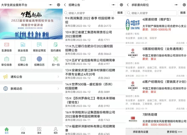Go back from the 招聘公告 page

click(65, 5)
